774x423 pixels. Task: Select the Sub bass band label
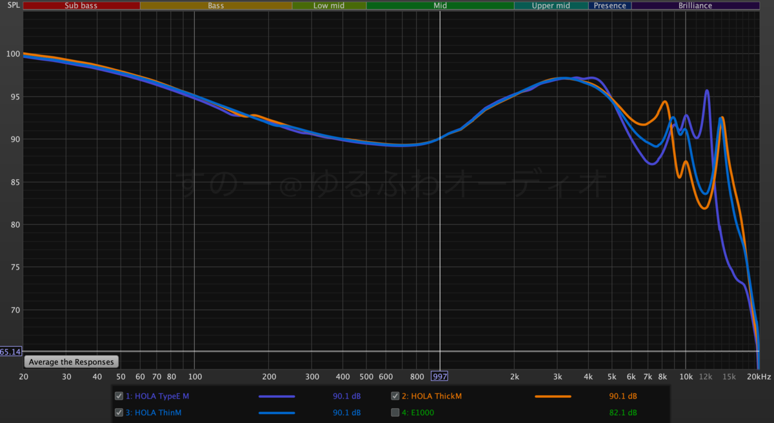(x=81, y=5)
